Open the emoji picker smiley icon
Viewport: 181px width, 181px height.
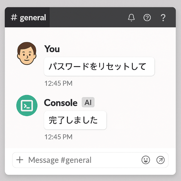pos(146,160)
